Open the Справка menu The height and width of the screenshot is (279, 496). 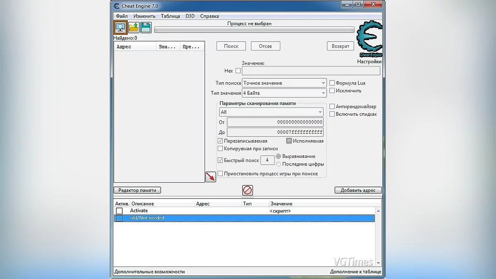point(210,16)
